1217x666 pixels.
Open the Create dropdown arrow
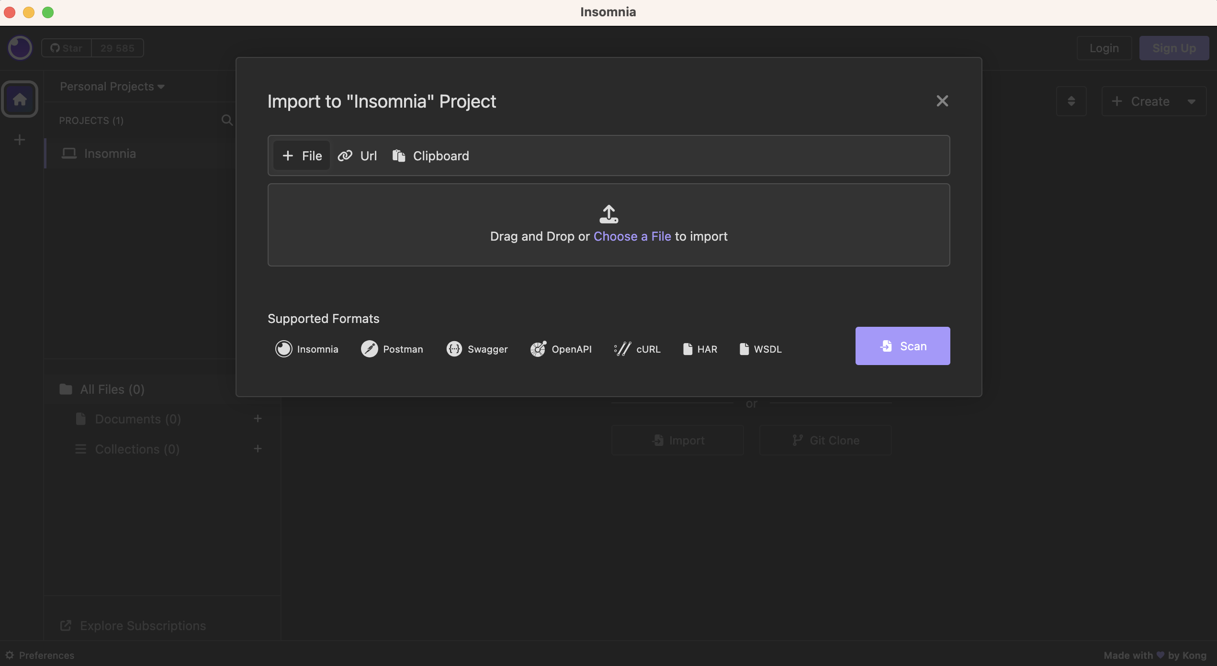pos(1191,101)
